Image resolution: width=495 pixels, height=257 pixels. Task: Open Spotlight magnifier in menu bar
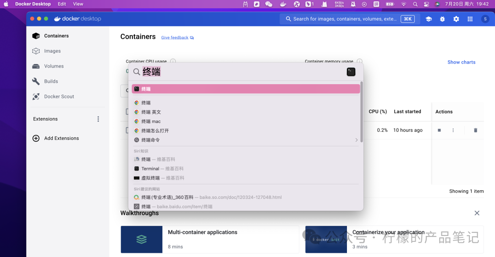click(x=415, y=4)
